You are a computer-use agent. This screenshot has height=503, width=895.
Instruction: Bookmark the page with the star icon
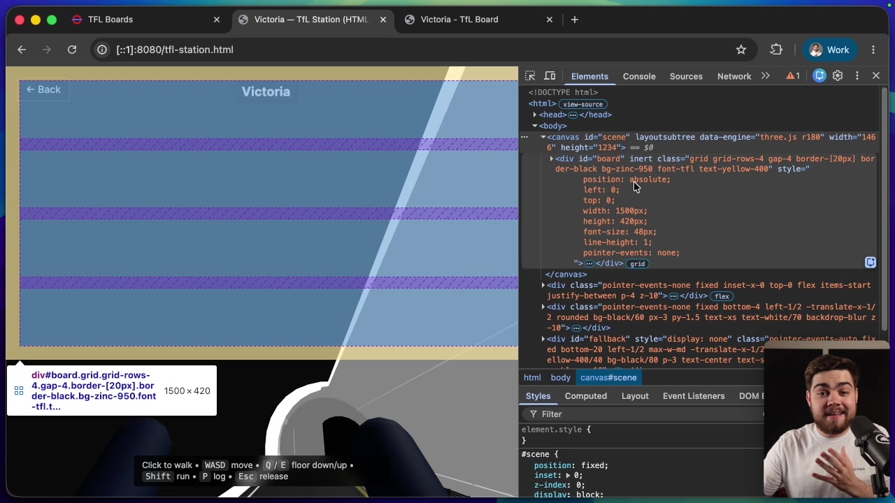tap(741, 50)
